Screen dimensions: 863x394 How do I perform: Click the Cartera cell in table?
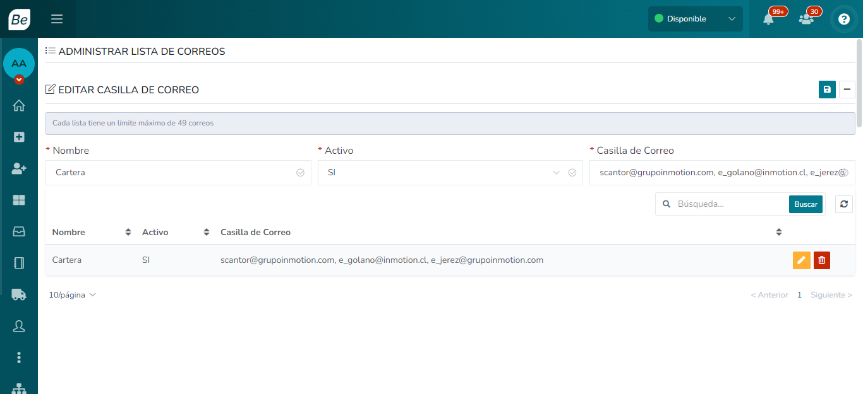click(x=67, y=260)
